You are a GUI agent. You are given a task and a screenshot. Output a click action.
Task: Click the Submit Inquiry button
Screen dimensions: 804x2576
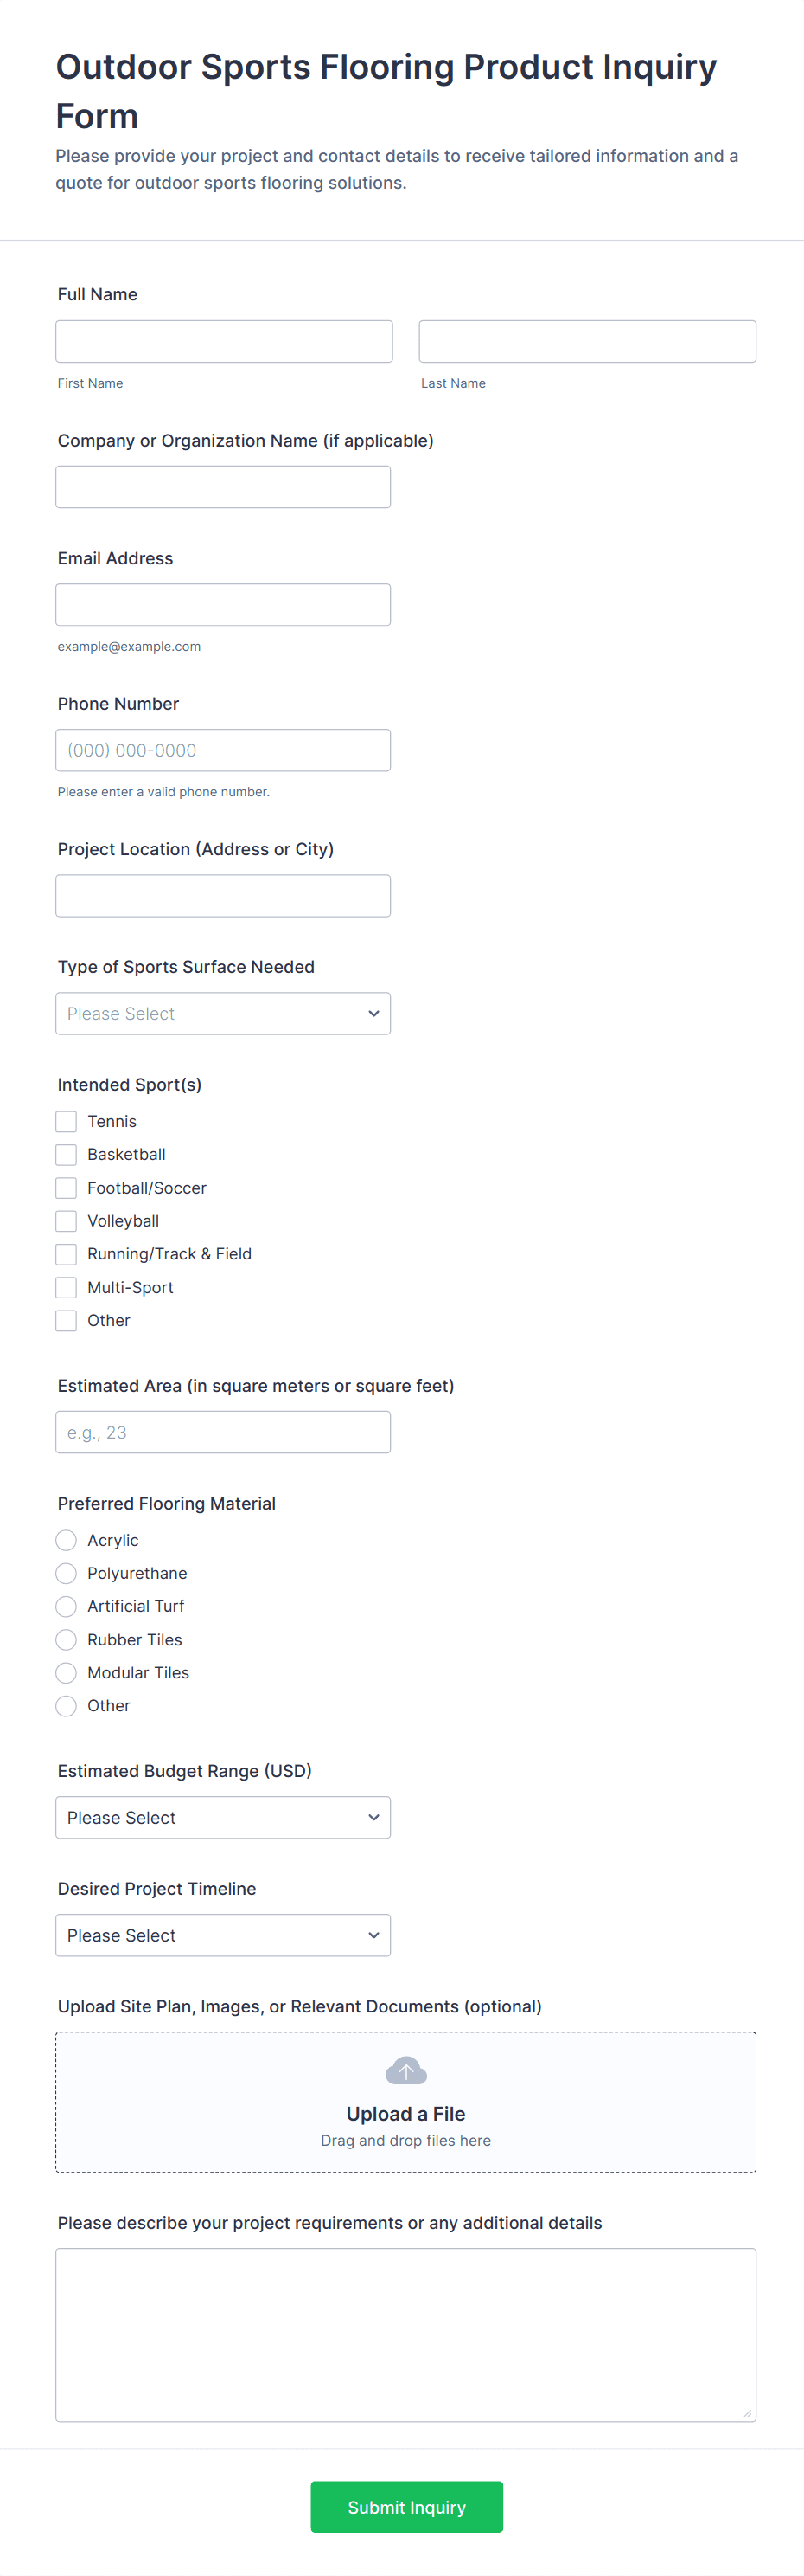click(x=406, y=2506)
